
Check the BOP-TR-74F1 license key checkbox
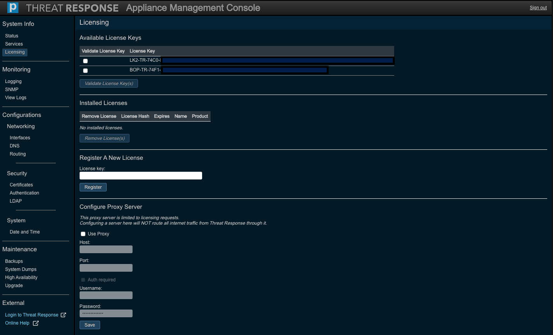coord(85,71)
